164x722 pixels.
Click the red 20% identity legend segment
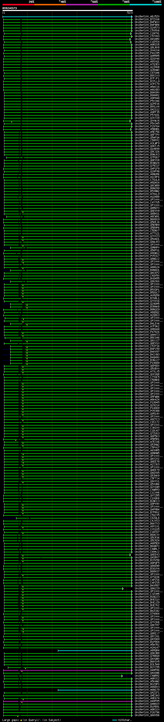(x=18, y=5)
